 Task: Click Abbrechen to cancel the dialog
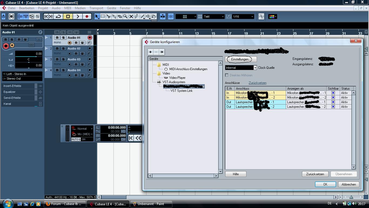pos(349,184)
